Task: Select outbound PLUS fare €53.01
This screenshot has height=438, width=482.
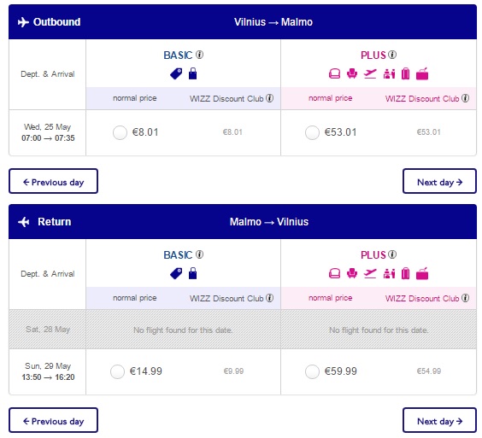Action: (x=312, y=132)
